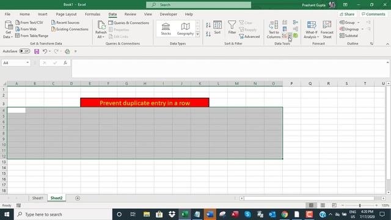Select the Stocks data type

tap(166, 29)
